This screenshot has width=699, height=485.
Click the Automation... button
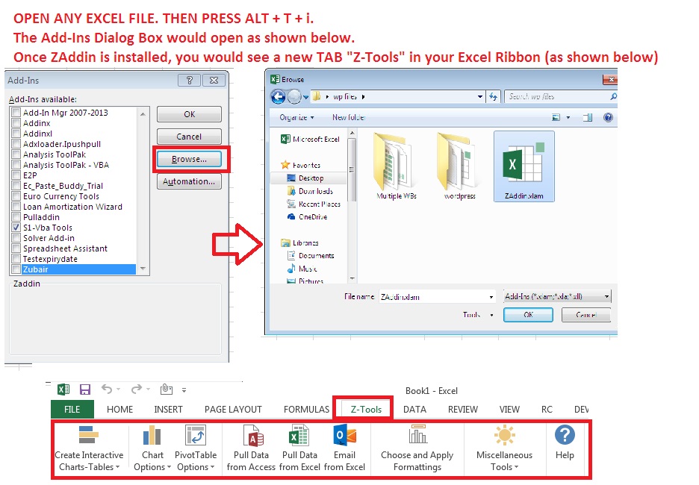(189, 181)
